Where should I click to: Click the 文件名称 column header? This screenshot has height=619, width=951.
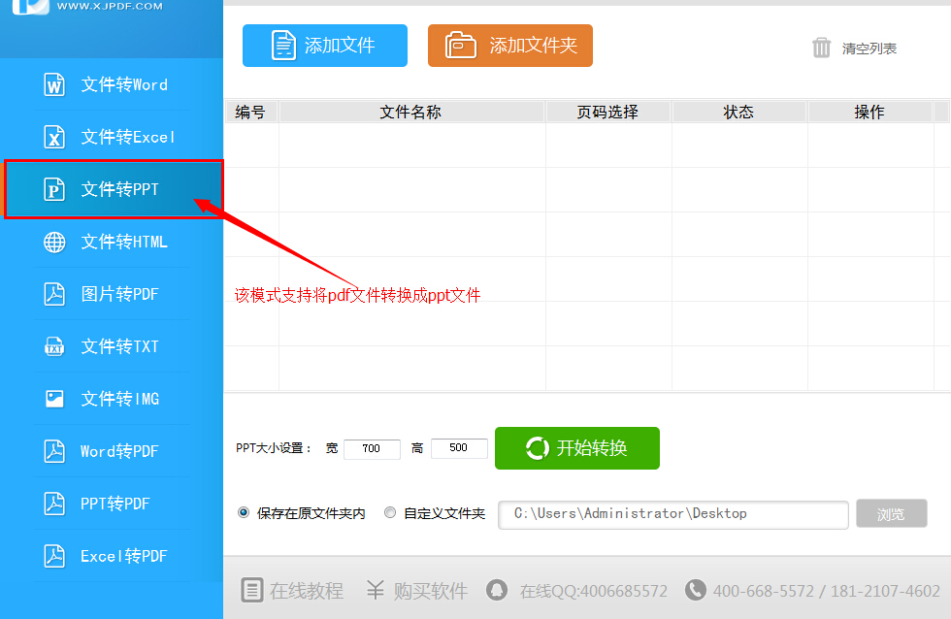point(411,112)
